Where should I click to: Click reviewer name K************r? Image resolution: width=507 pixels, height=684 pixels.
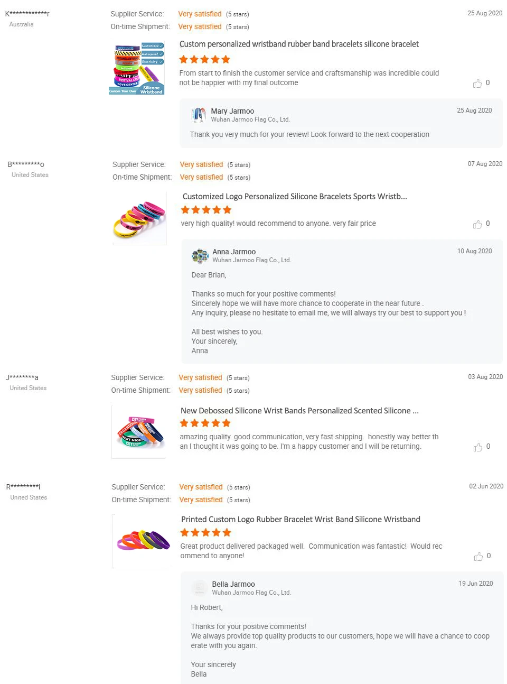point(27,14)
